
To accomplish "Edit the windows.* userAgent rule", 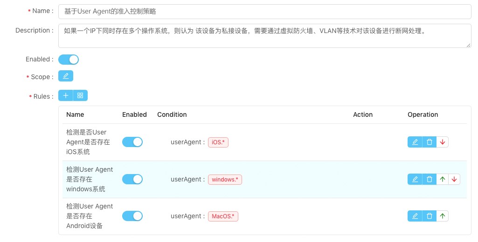I will coord(415,179).
